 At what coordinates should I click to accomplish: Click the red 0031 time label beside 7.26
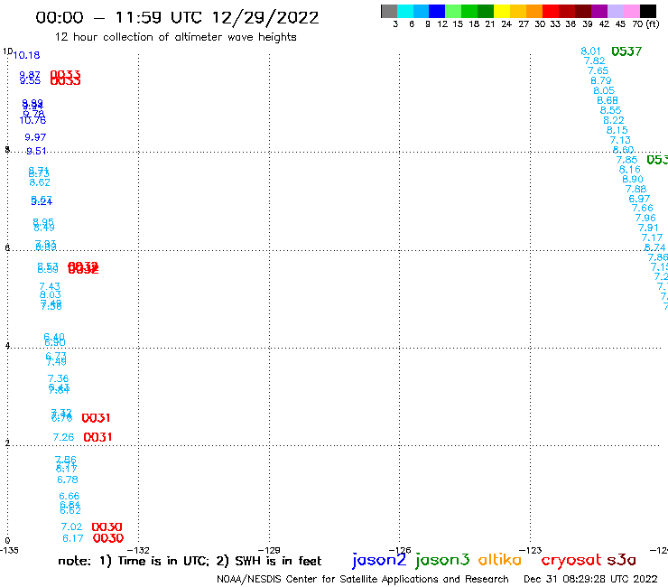(x=98, y=437)
